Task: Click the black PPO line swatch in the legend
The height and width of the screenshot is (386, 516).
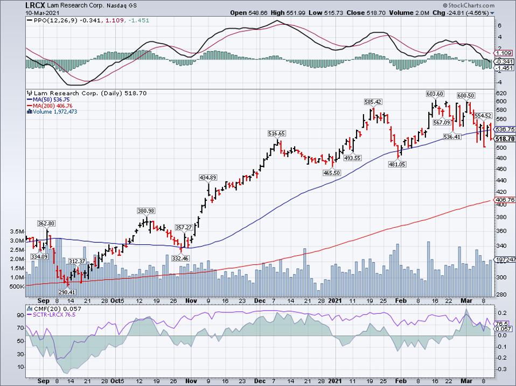Action: coord(29,20)
